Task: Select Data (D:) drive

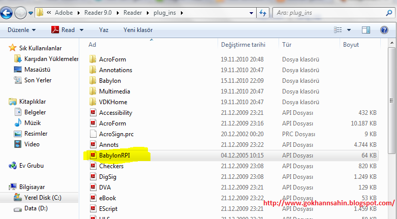Action: [30, 208]
